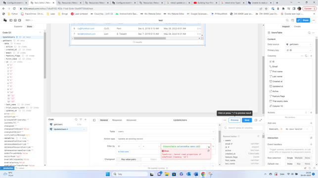Screen dimensions: 318x178
Task: Click the Add new filter link
Action: click(x=123, y=152)
